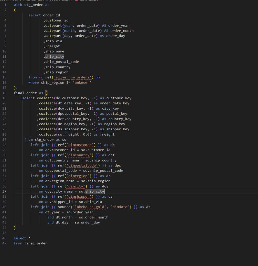
Task: Click ship_via column on line 8
Action: [54, 41]
